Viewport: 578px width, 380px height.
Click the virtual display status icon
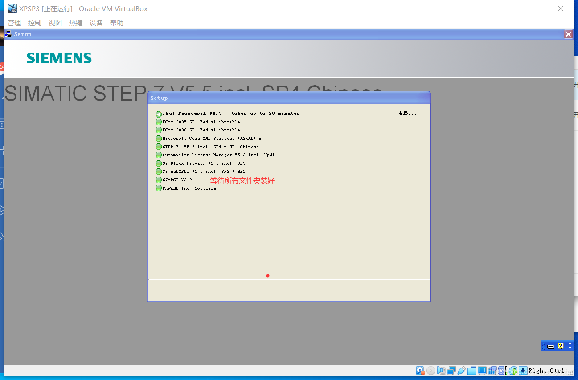click(x=482, y=371)
